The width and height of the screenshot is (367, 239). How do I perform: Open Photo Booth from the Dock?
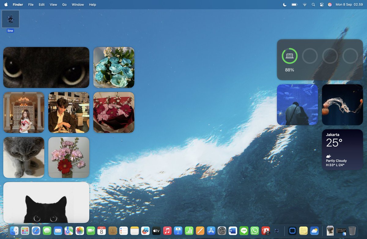point(266,231)
